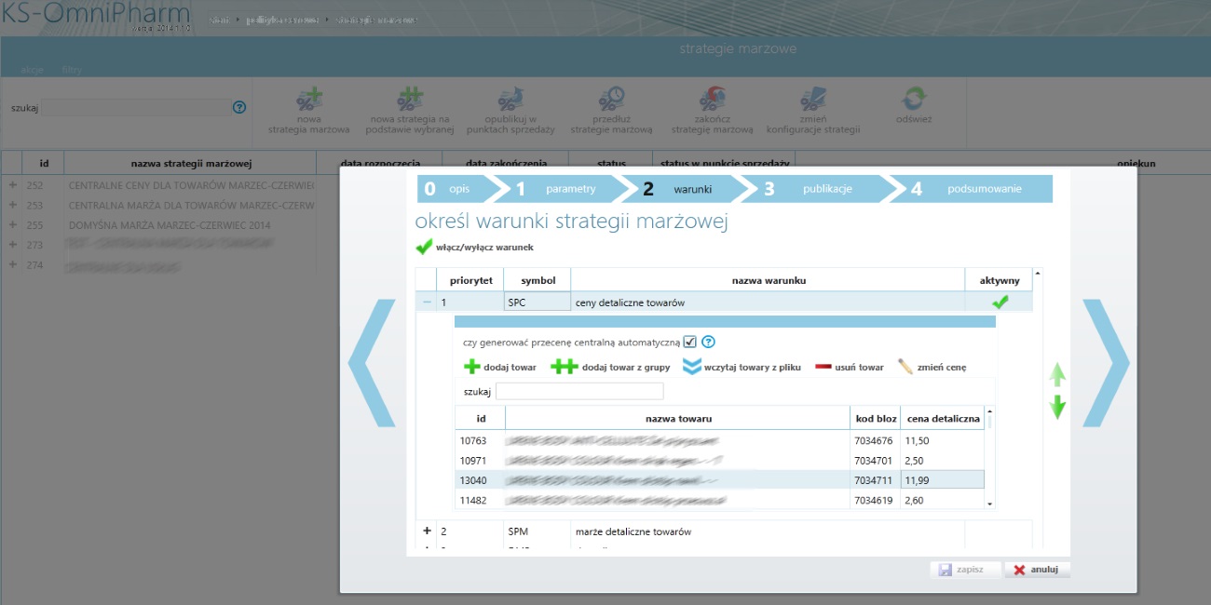Move condition up with green arrow
Image resolution: width=1211 pixels, height=605 pixels.
point(1057,375)
